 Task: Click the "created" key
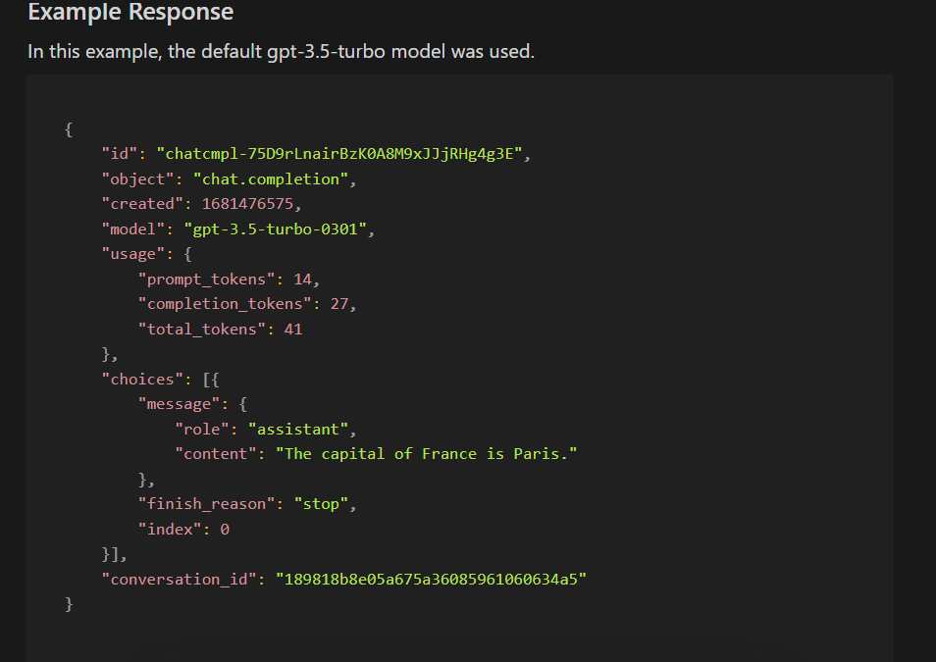click(142, 204)
